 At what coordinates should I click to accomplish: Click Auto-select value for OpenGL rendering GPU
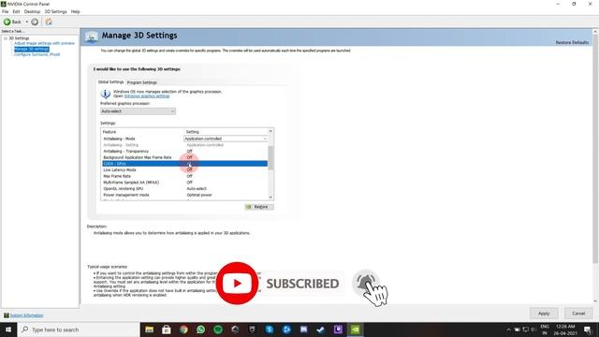pyautogui.click(x=197, y=189)
